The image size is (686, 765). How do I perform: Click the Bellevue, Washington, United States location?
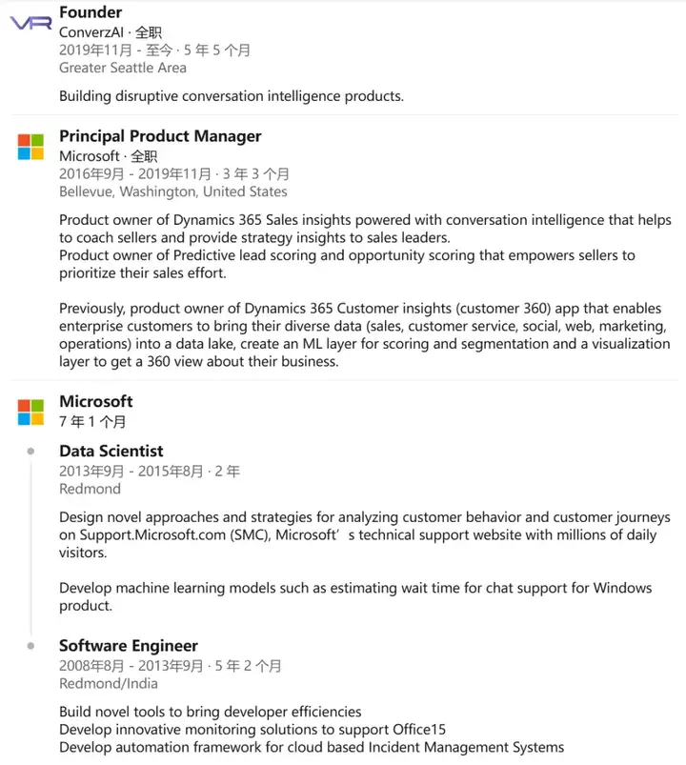pos(173,191)
